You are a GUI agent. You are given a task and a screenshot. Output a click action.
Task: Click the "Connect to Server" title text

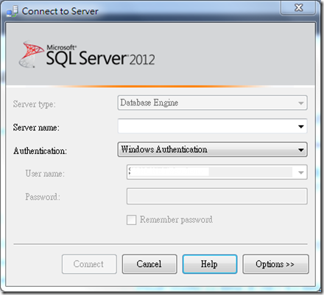pos(60,11)
